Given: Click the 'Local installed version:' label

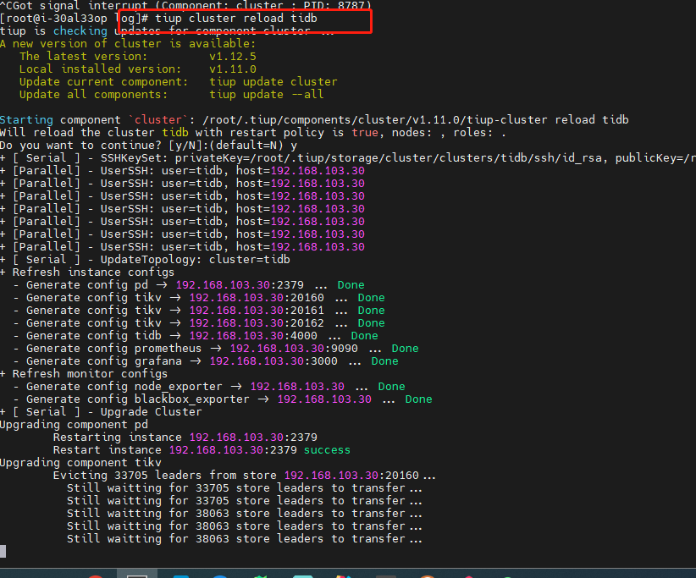Looking at the screenshot, I should 100,69.
